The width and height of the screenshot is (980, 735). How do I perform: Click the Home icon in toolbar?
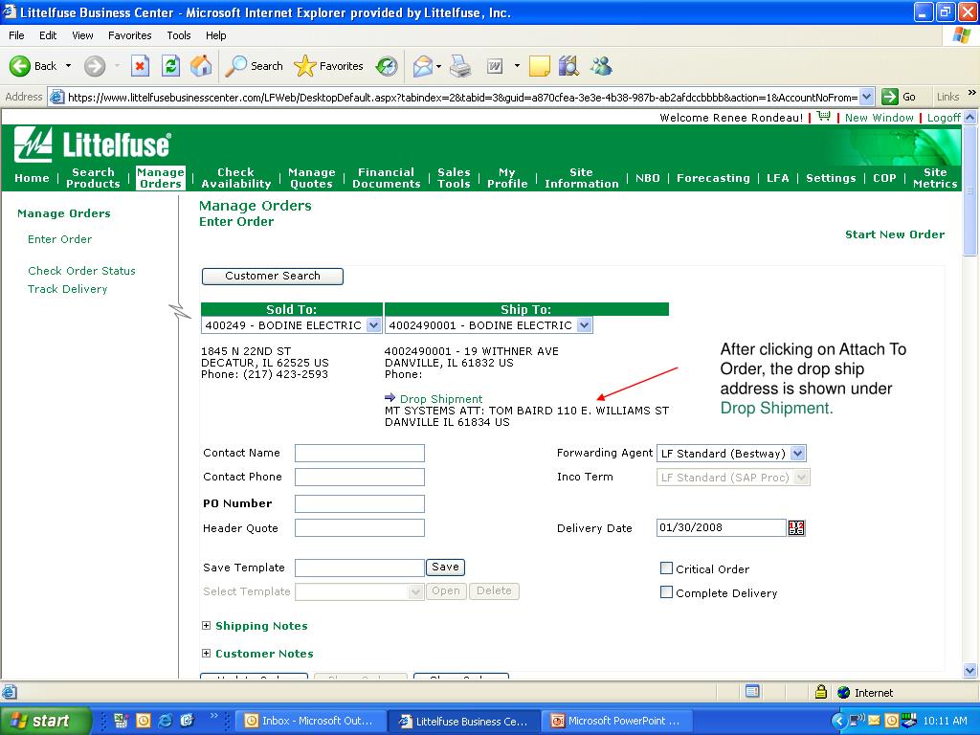click(x=201, y=66)
